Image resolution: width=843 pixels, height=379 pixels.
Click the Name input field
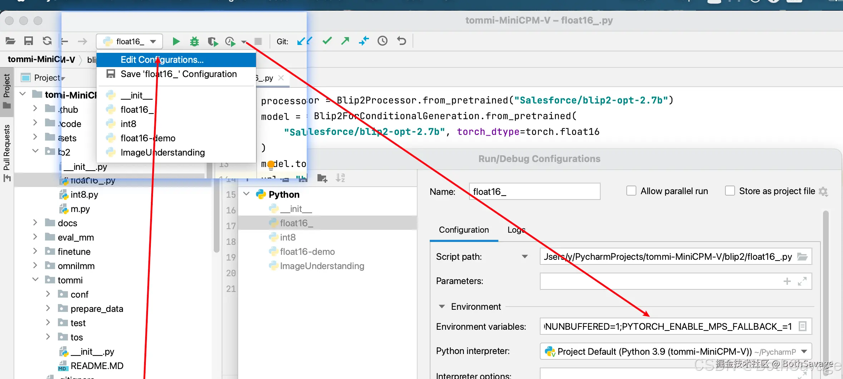(x=534, y=192)
